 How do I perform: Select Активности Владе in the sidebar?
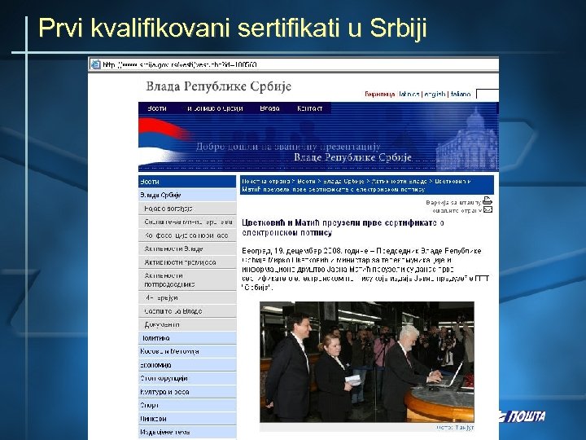point(187,249)
